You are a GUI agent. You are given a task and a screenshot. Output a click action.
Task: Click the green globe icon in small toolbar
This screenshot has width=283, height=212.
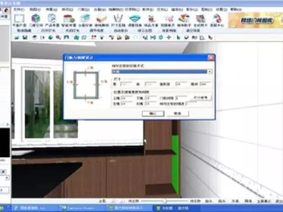tap(51, 37)
